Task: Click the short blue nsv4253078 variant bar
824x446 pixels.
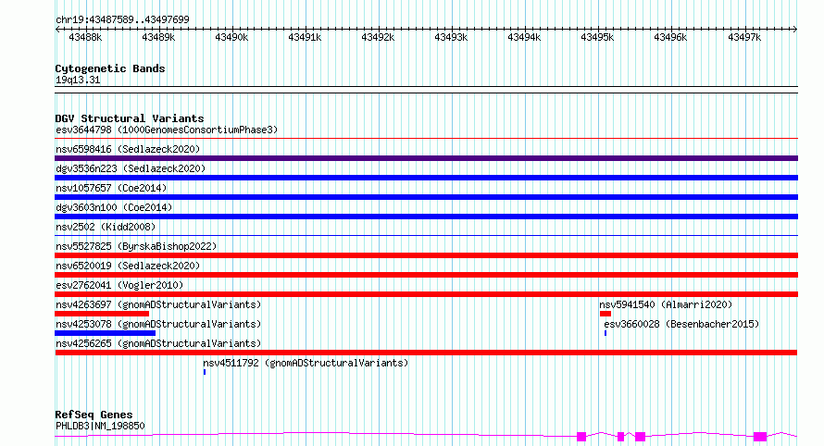Action: (x=106, y=333)
